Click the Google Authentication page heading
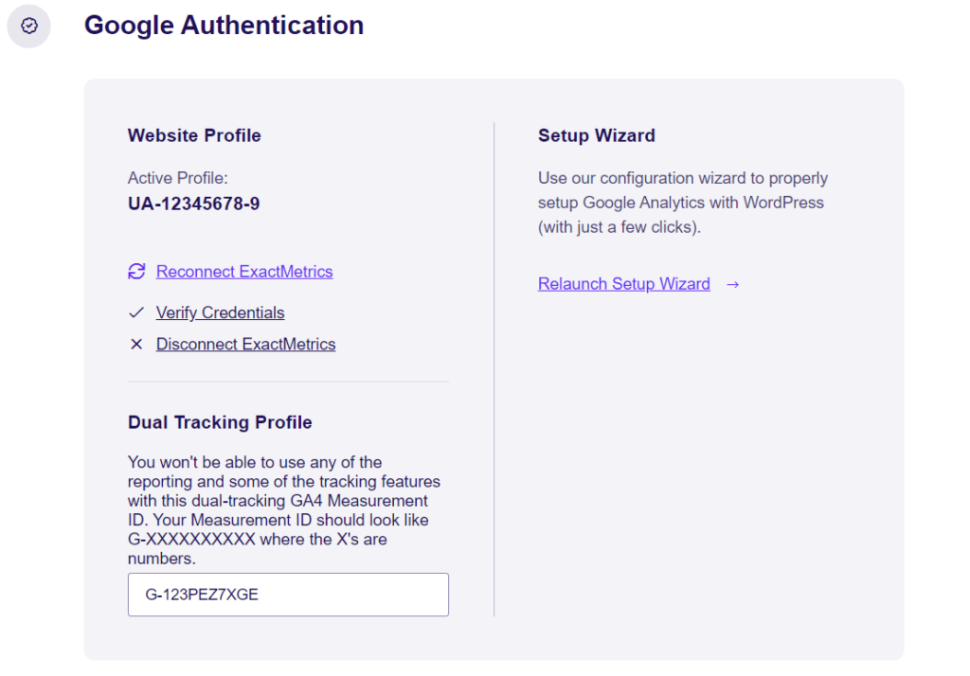Screen dimensions: 970x676 click(x=224, y=26)
